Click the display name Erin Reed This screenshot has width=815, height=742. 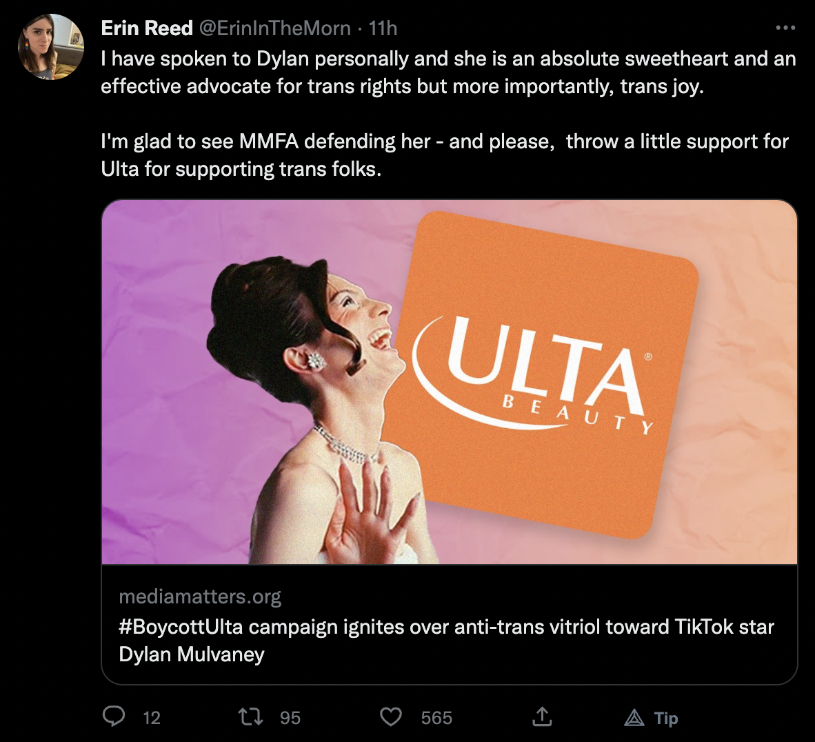tap(147, 28)
